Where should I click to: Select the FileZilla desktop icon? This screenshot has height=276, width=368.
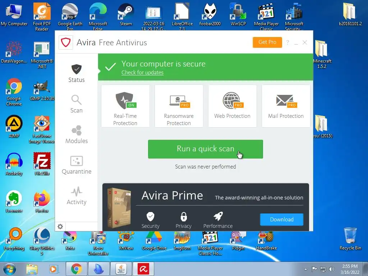coord(42,164)
